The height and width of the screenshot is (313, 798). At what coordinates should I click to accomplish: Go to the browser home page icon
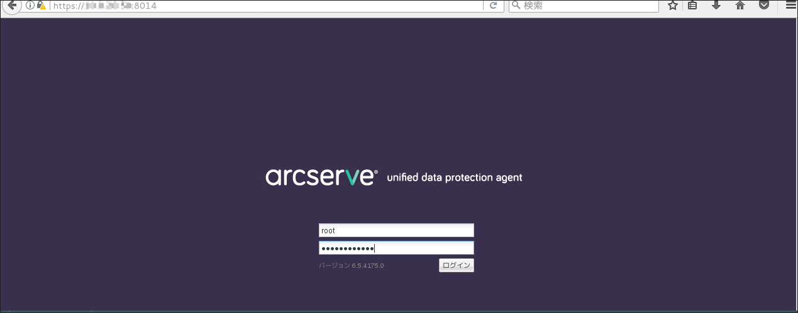pos(740,6)
